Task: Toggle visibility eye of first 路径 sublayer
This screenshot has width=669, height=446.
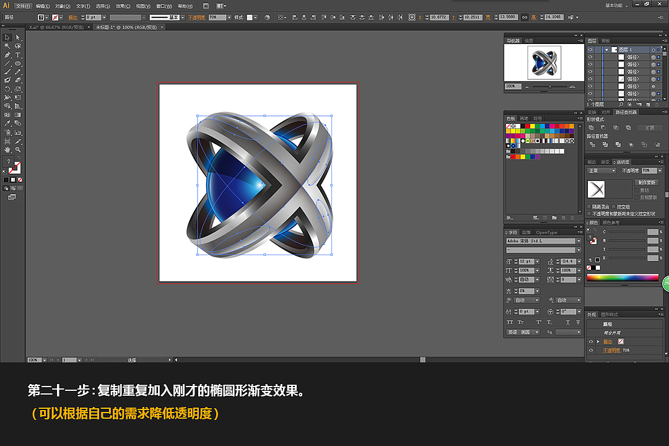Action: 590,57
